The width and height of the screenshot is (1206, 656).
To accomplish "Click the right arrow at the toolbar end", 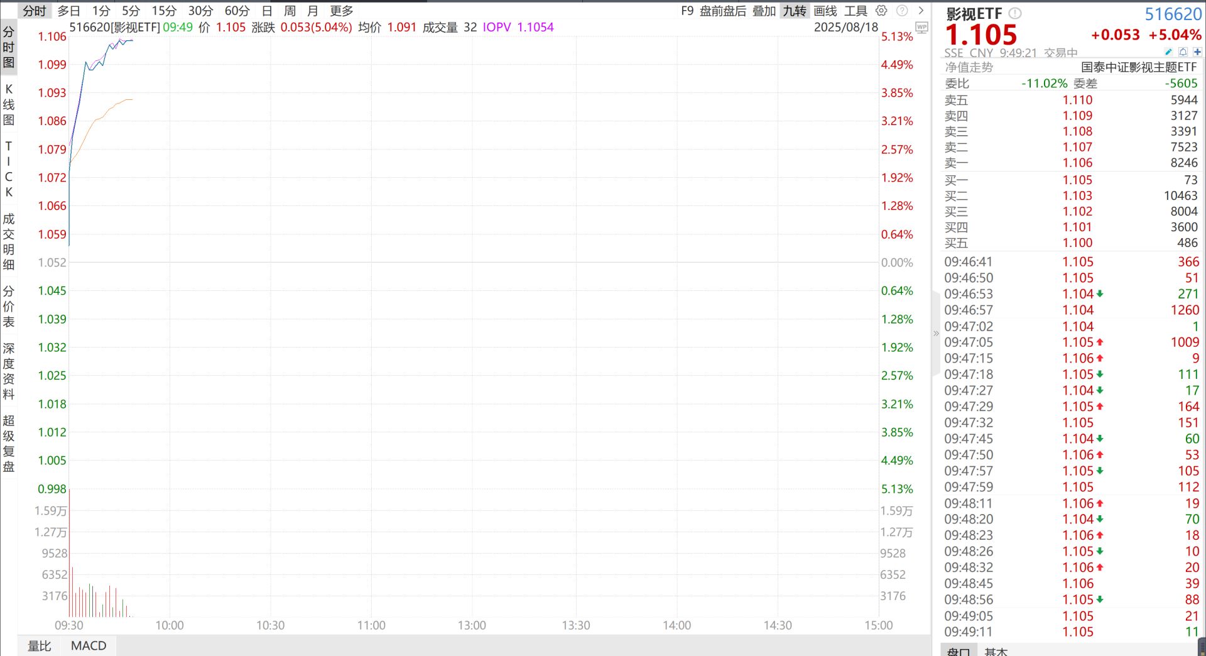I will (x=921, y=11).
